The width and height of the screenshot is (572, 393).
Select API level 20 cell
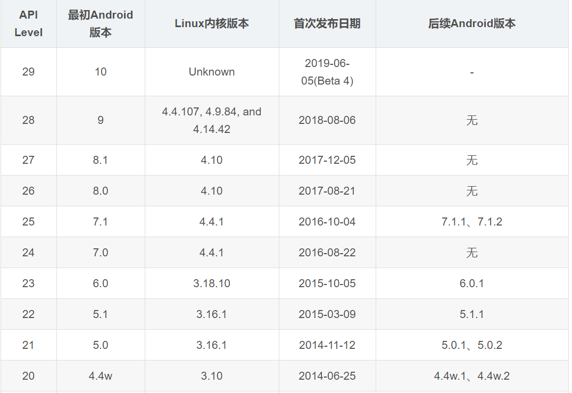(28, 376)
